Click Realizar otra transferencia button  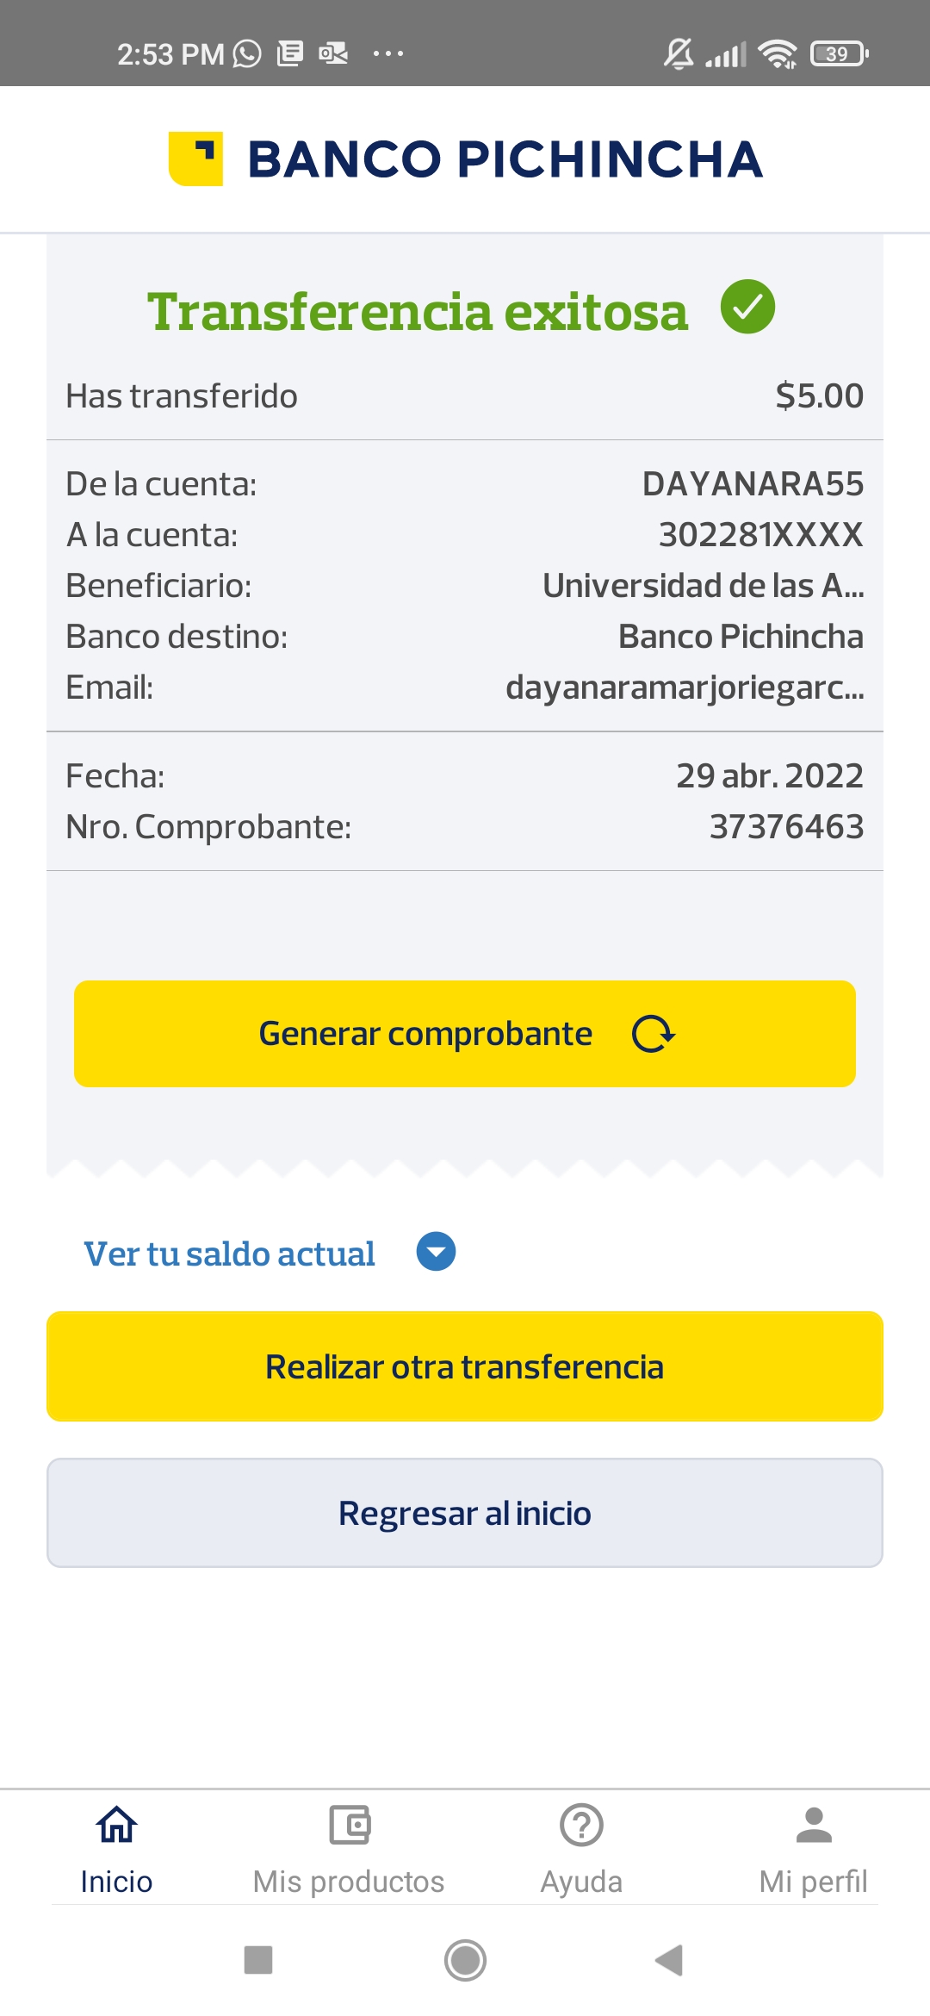pyautogui.click(x=465, y=1366)
